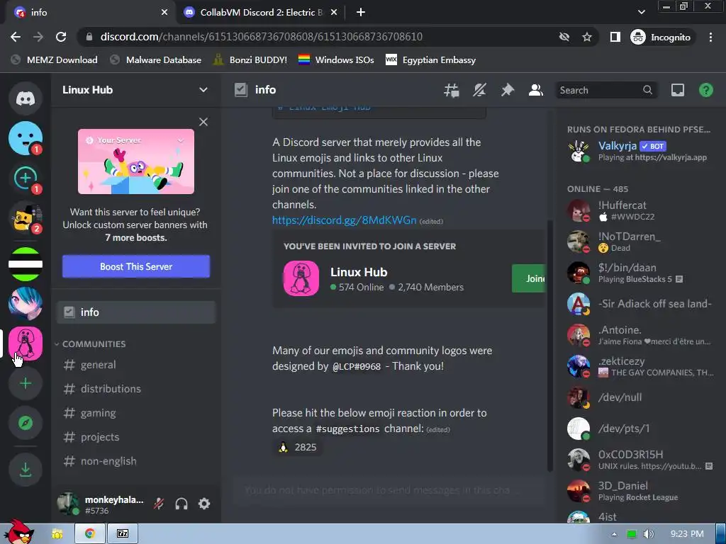Screen dimensions: 726x544
Task: Open the green Help question icon
Action: tap(706, 90)
